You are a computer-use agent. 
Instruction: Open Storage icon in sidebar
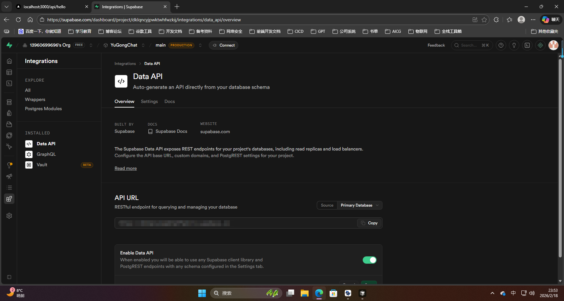pos(9,124)
